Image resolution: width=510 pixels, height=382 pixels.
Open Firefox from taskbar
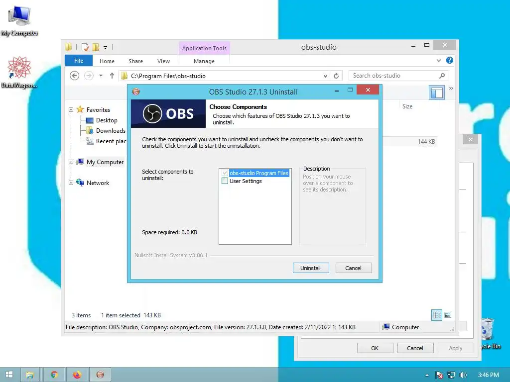click(x=77, y=375)
